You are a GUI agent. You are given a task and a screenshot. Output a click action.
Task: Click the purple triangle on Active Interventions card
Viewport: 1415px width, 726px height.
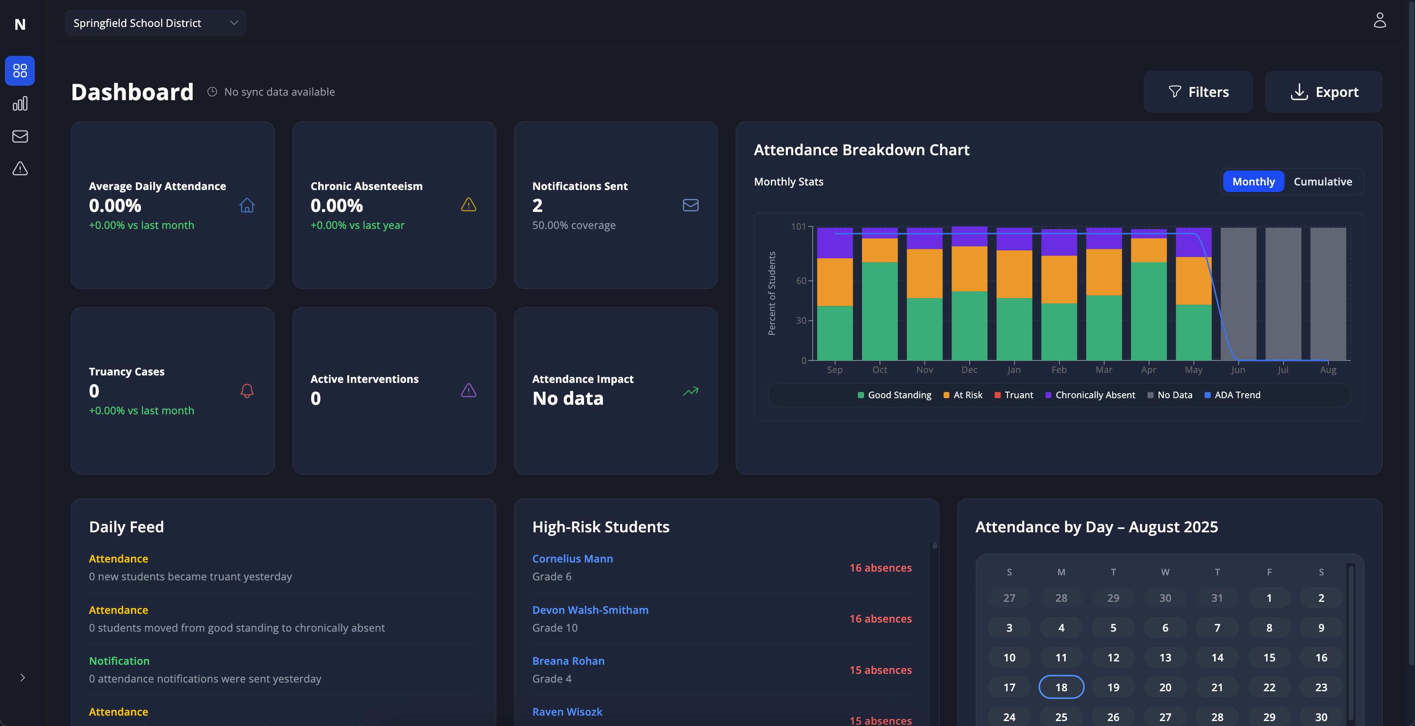pyautogui.click(x=468, y=390)
